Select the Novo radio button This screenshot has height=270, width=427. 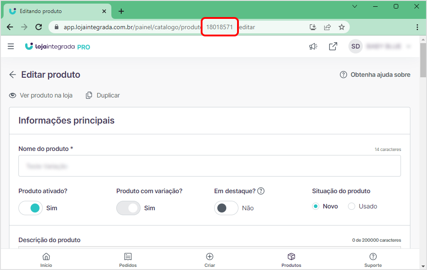point(316,206)
